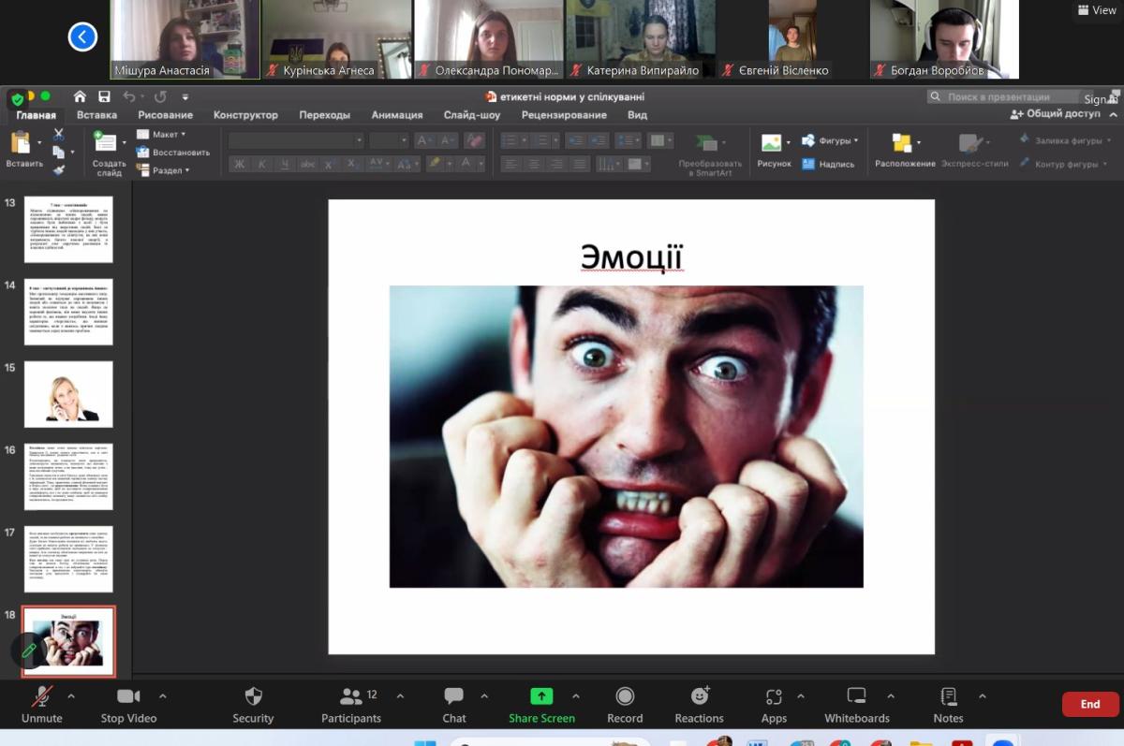
Task: Open the View layout dropdown
Action: coord(1097,10)
